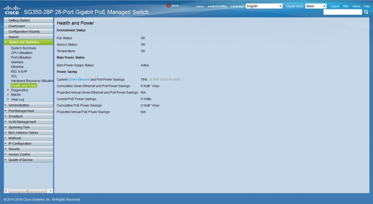Open the Help link
This screenshot has height=204, width=373.
click(366, 7)
